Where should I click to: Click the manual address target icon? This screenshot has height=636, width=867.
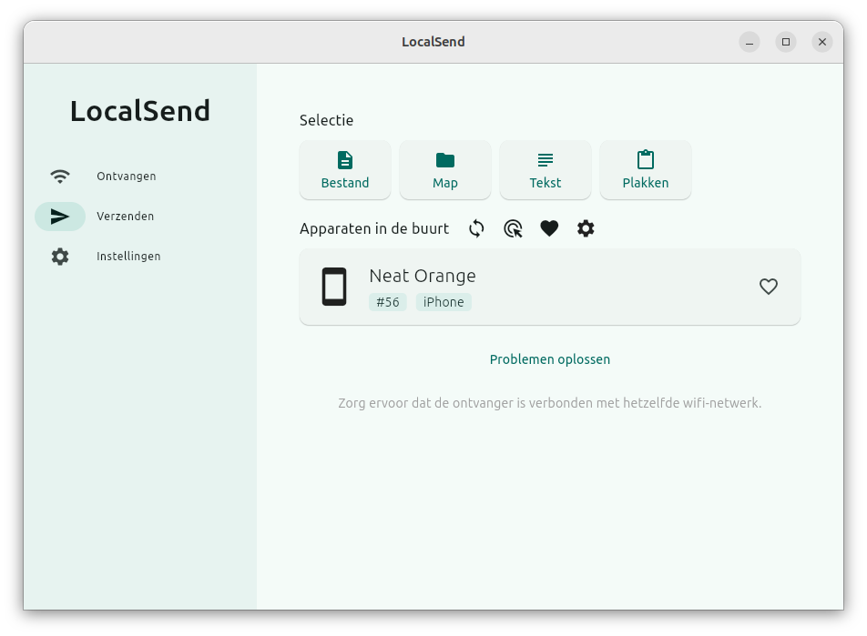[513, 228]
